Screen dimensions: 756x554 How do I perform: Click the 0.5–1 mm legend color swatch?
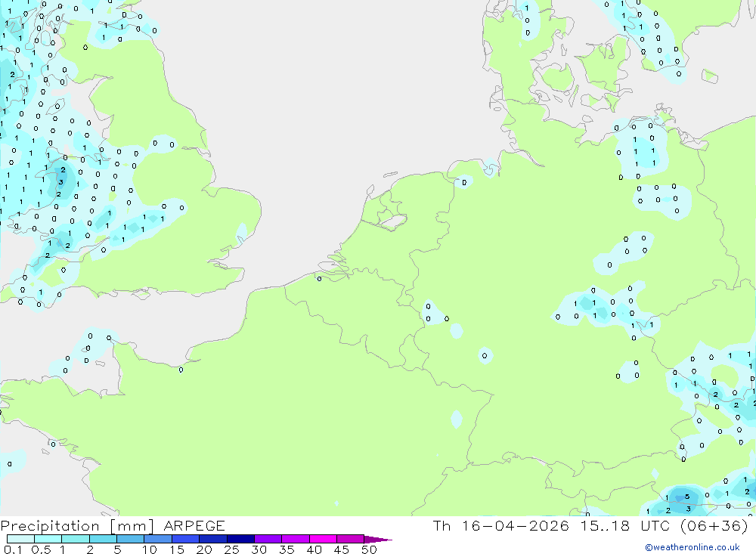coord(48,539)
